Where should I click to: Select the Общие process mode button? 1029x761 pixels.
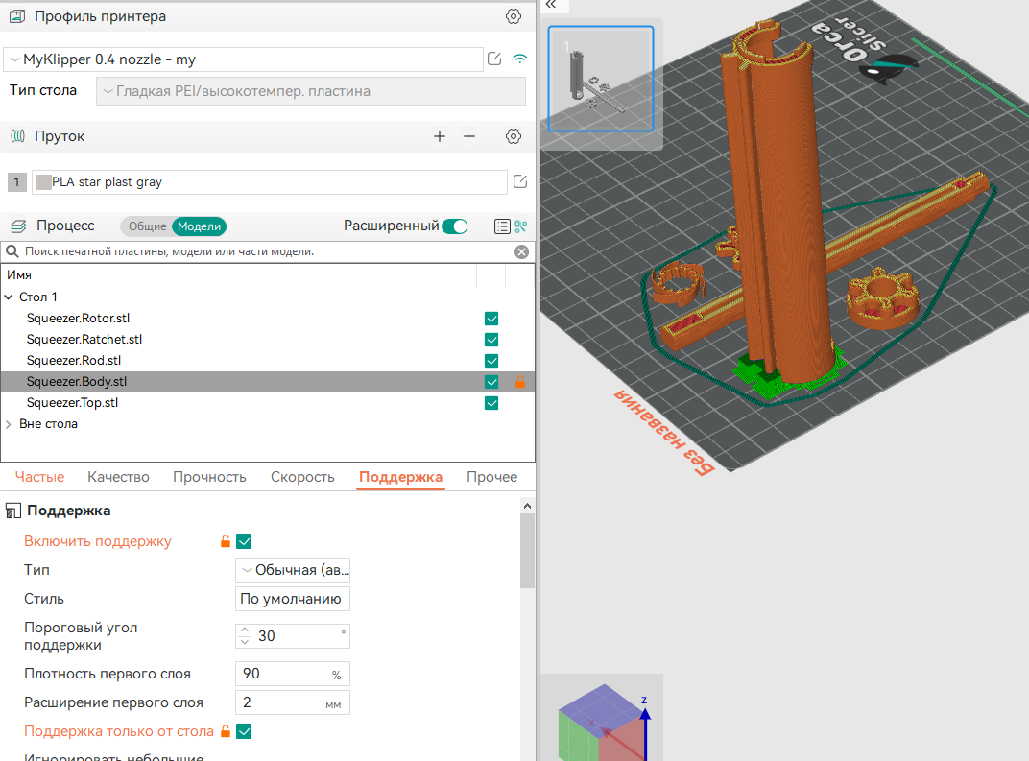pos(147,226)
